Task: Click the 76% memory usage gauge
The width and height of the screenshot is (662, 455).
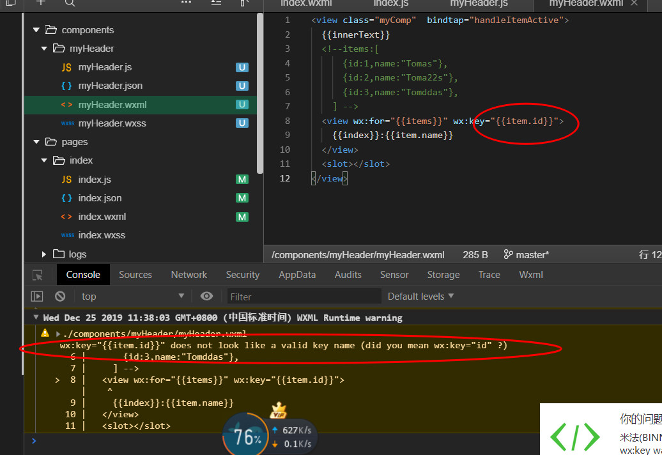Action: [x=246, y=435]
